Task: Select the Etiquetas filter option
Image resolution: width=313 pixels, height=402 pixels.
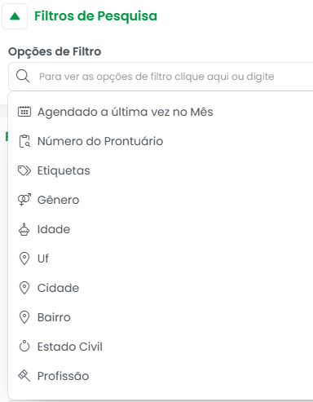Action: [x=161, y=170]
